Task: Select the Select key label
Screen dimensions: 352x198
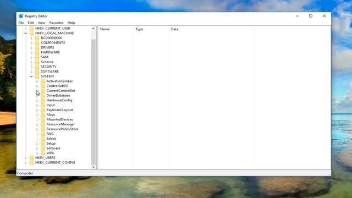Action: 51,139
